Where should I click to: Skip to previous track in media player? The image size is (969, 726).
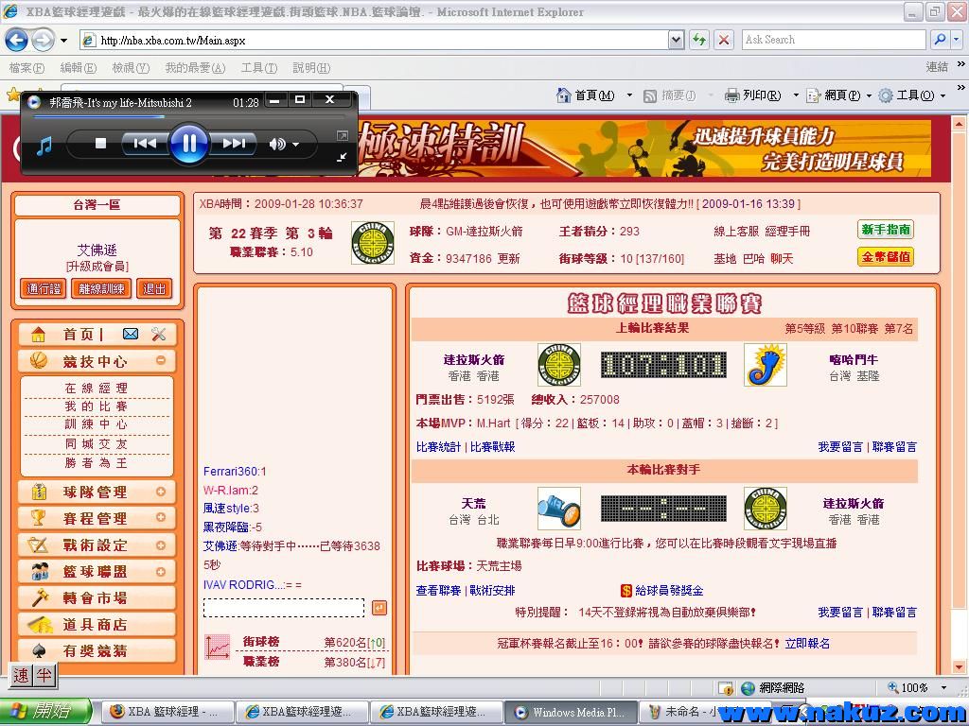145,144
